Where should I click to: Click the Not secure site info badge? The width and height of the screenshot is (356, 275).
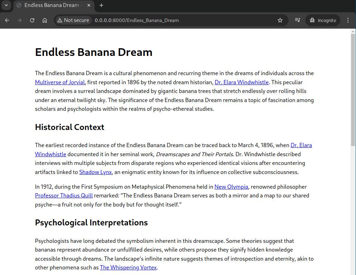(x=73, y=20)
